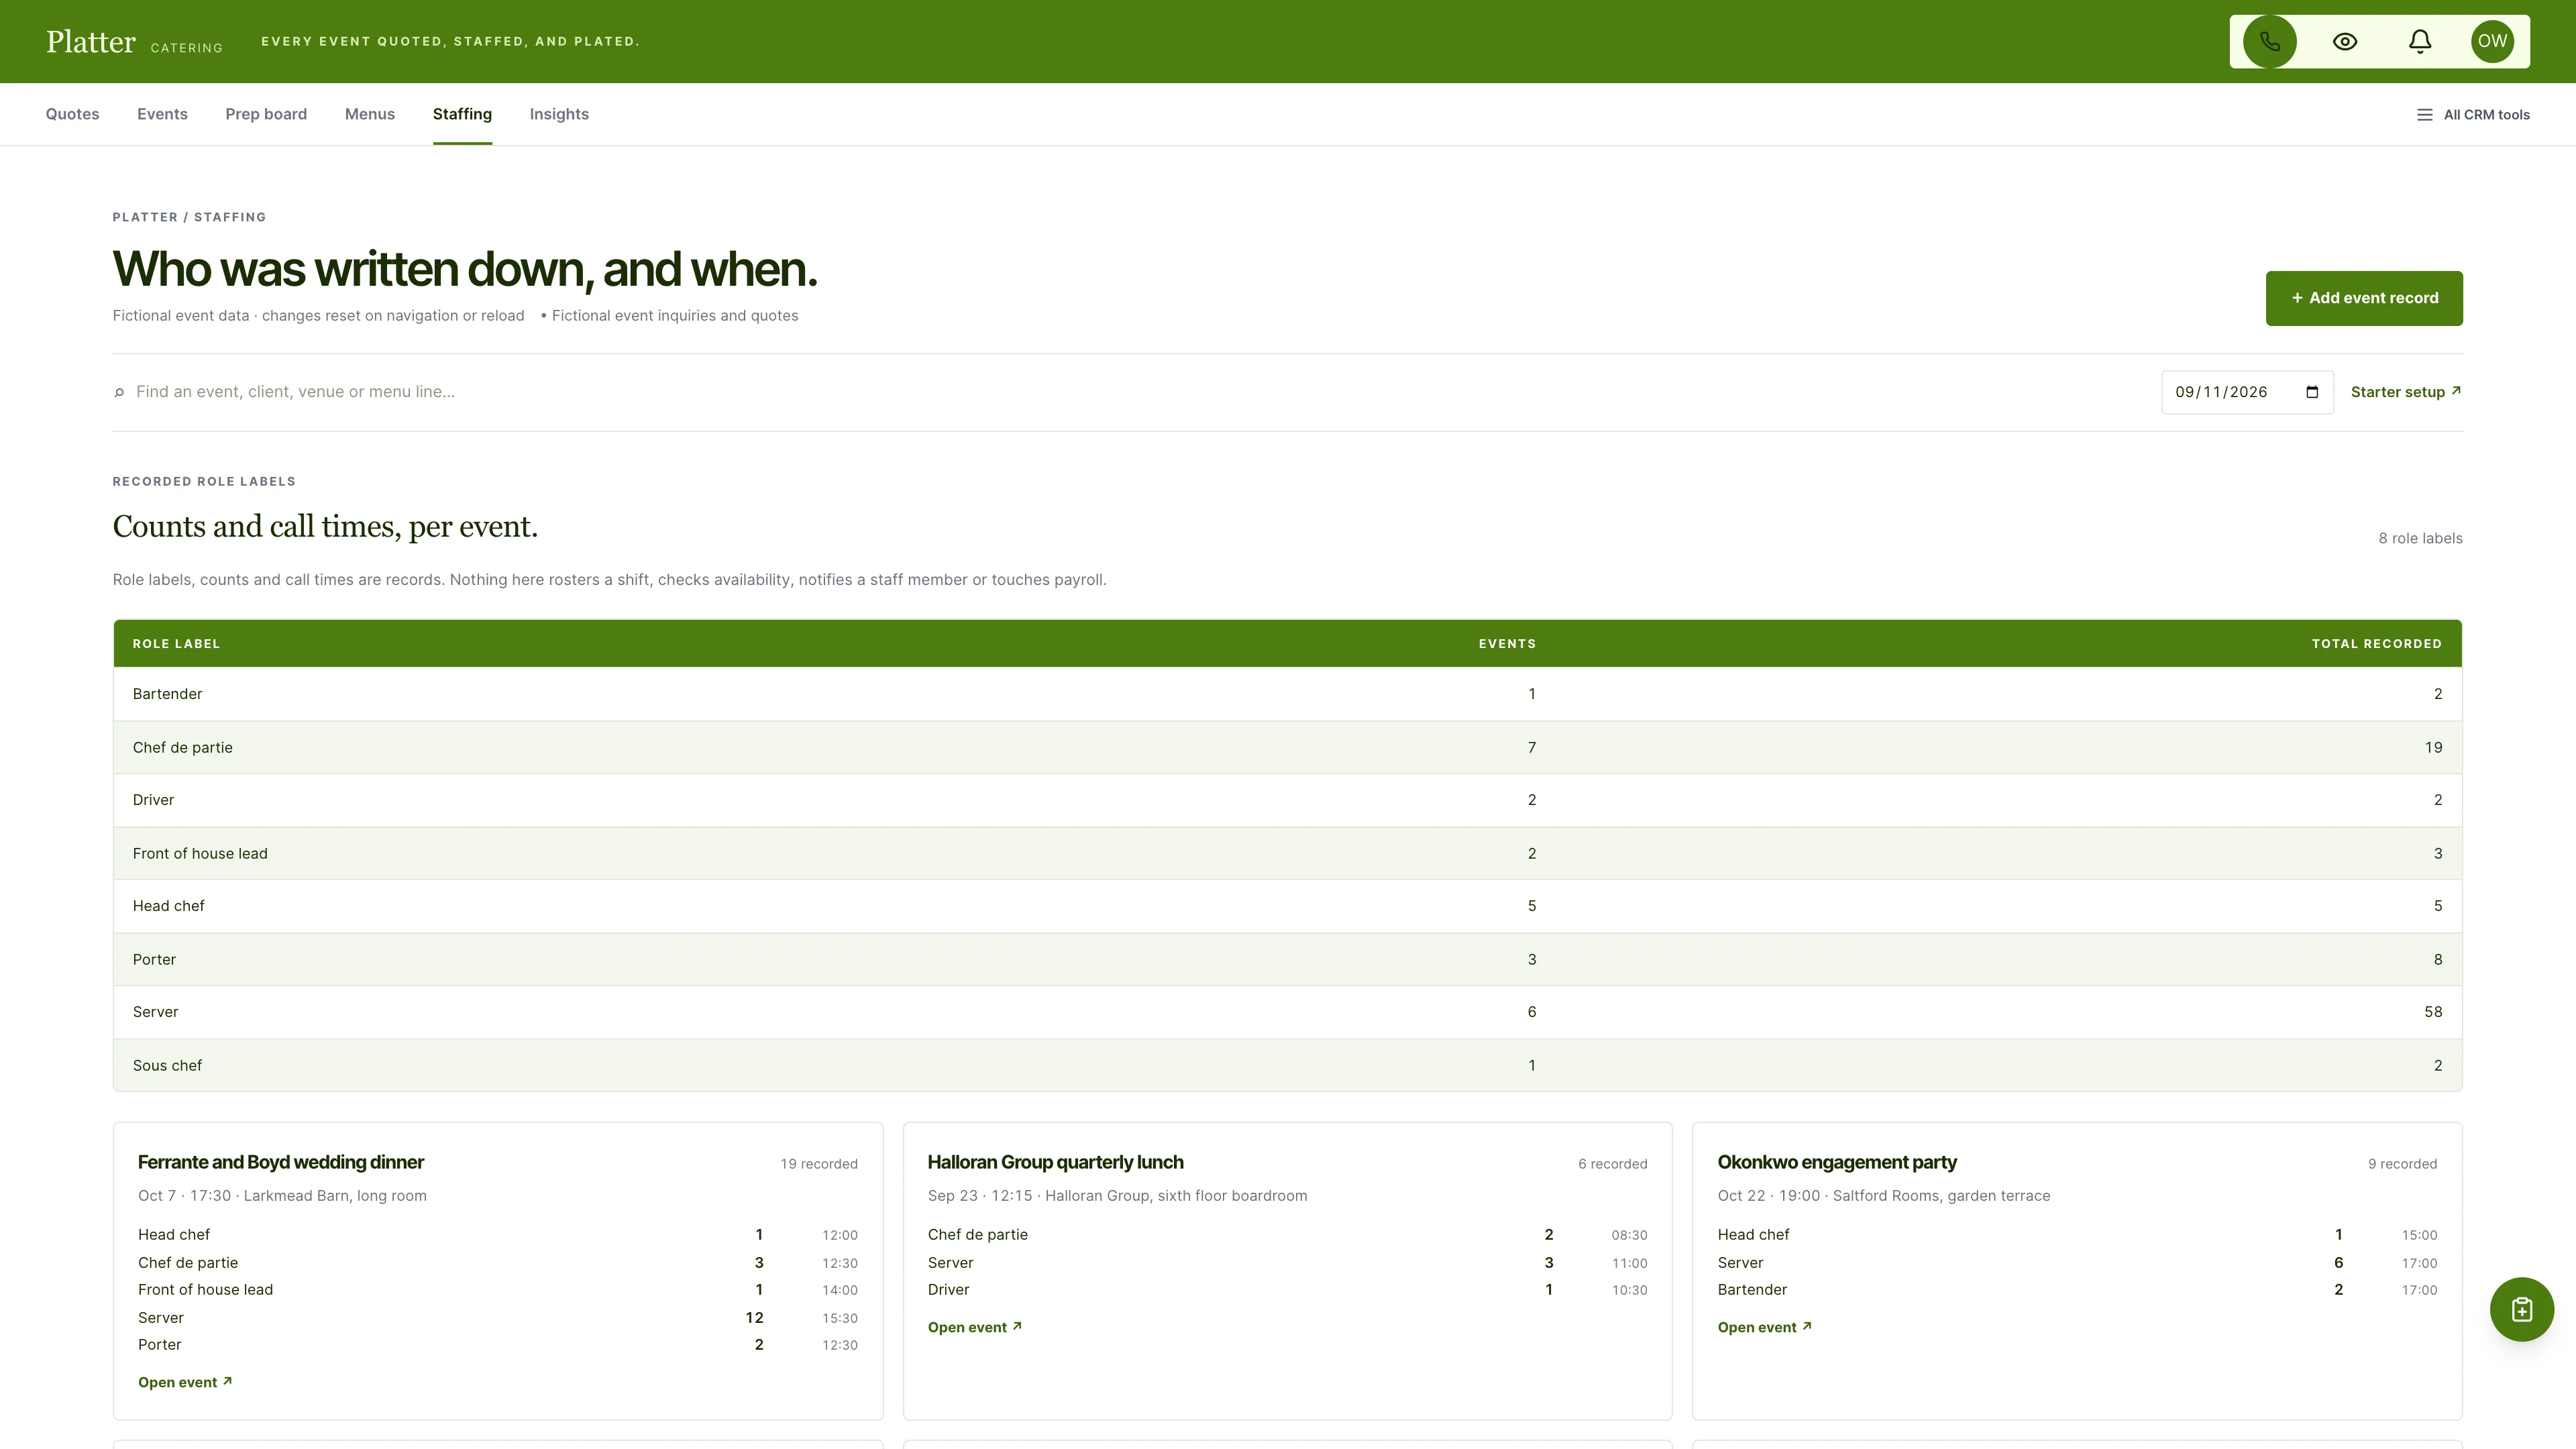The height and width of the screenshot is (1449, 2576).
Task: Select the Staffing tab
Action: (x=462, y=114)
